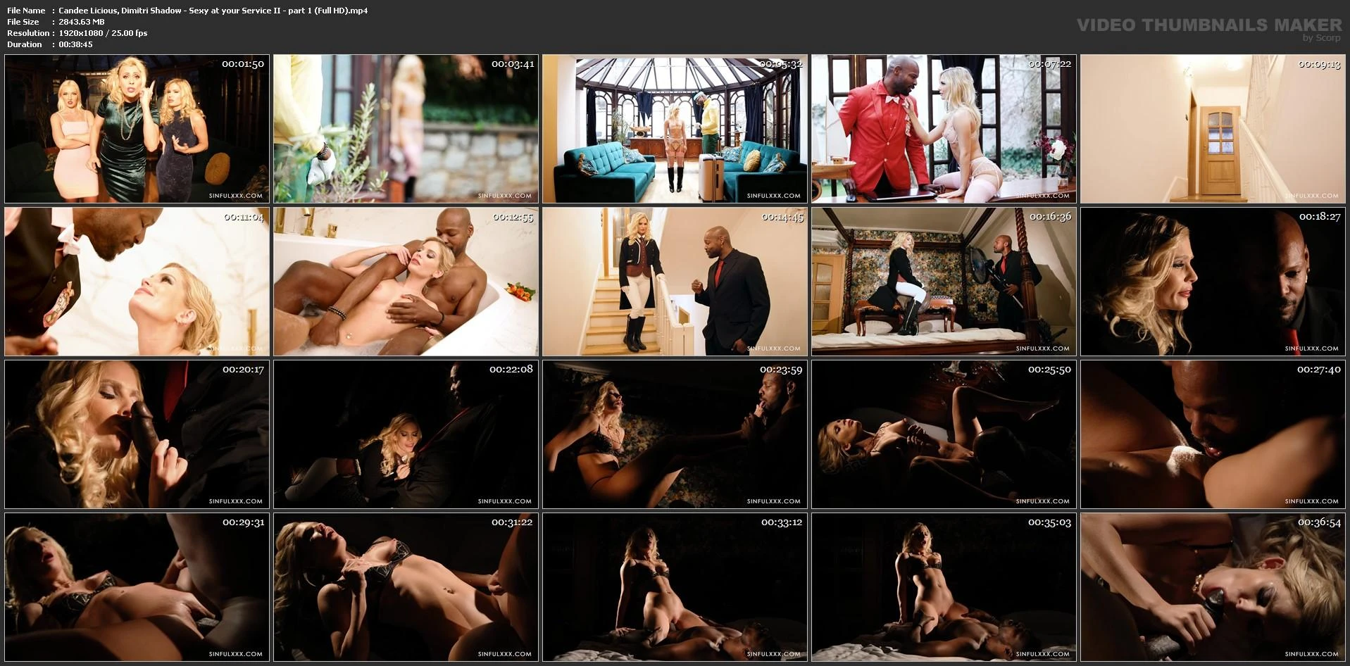Click the bedroom frame stamped 00:16:36
Viewport: 1350px width, 666px height.
coord(944,282)
